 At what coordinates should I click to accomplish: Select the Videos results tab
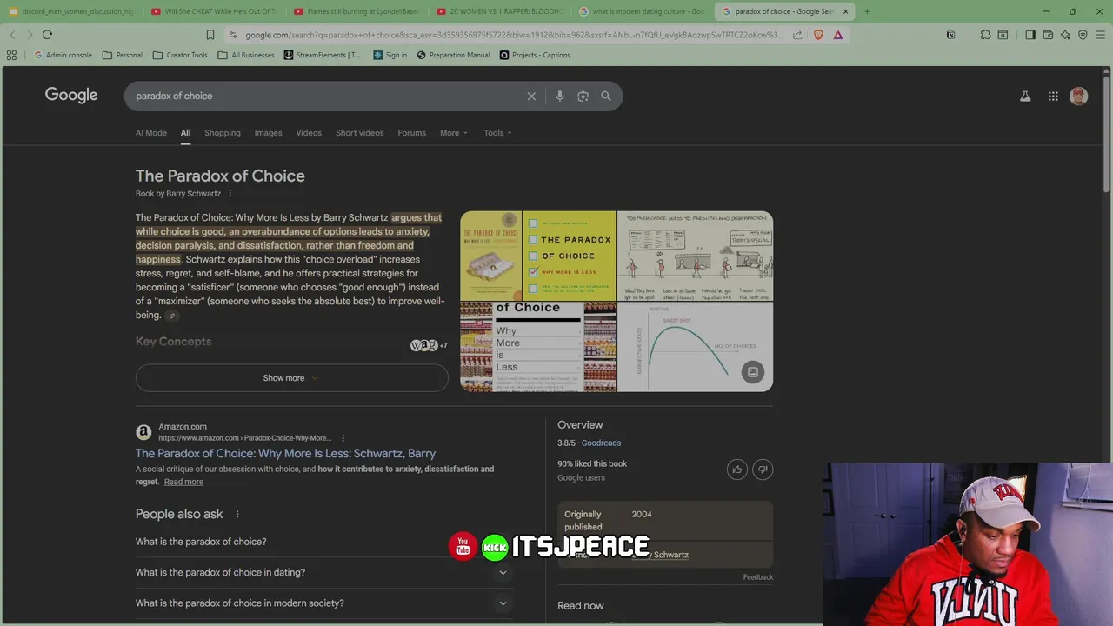point(309,133)
